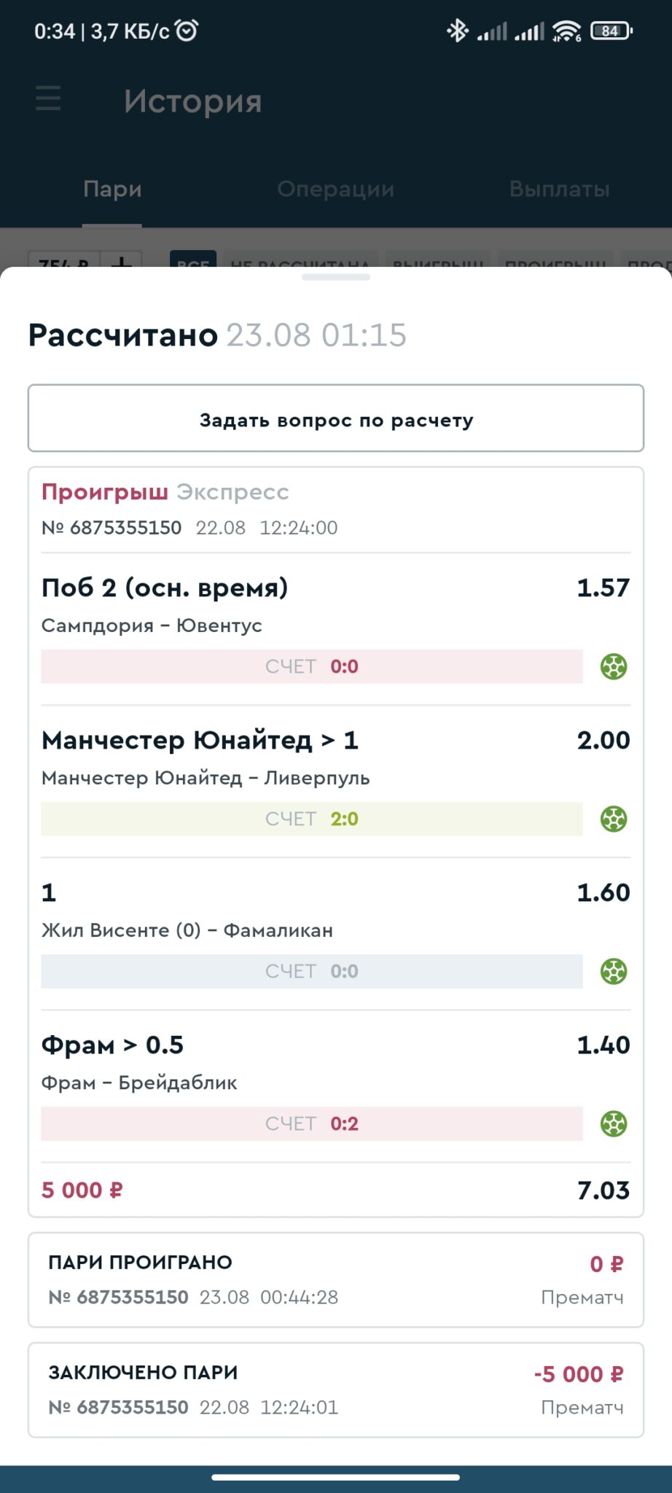Screen dimensions: 672x1493
Task: Switch to the Пари tab
Action: tap(112, 189)
